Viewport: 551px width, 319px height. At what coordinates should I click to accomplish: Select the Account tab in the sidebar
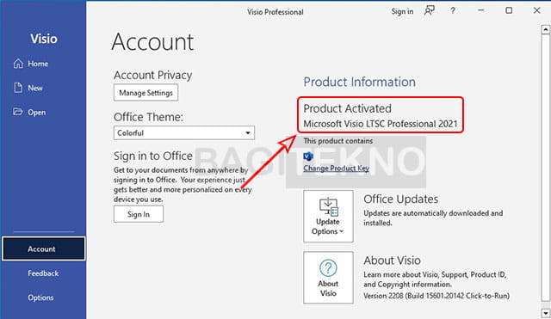tap(44, 248)
